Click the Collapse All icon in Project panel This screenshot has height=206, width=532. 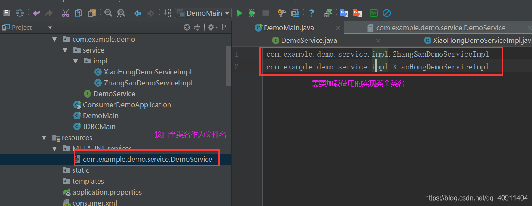point(198,28)
